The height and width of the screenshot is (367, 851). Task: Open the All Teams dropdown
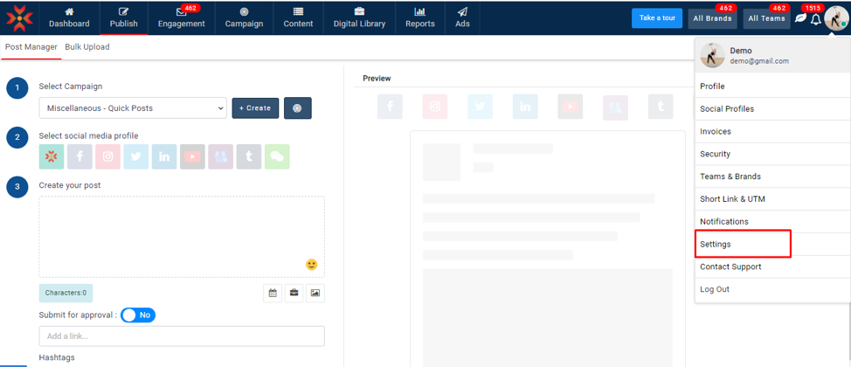(766, 18)
